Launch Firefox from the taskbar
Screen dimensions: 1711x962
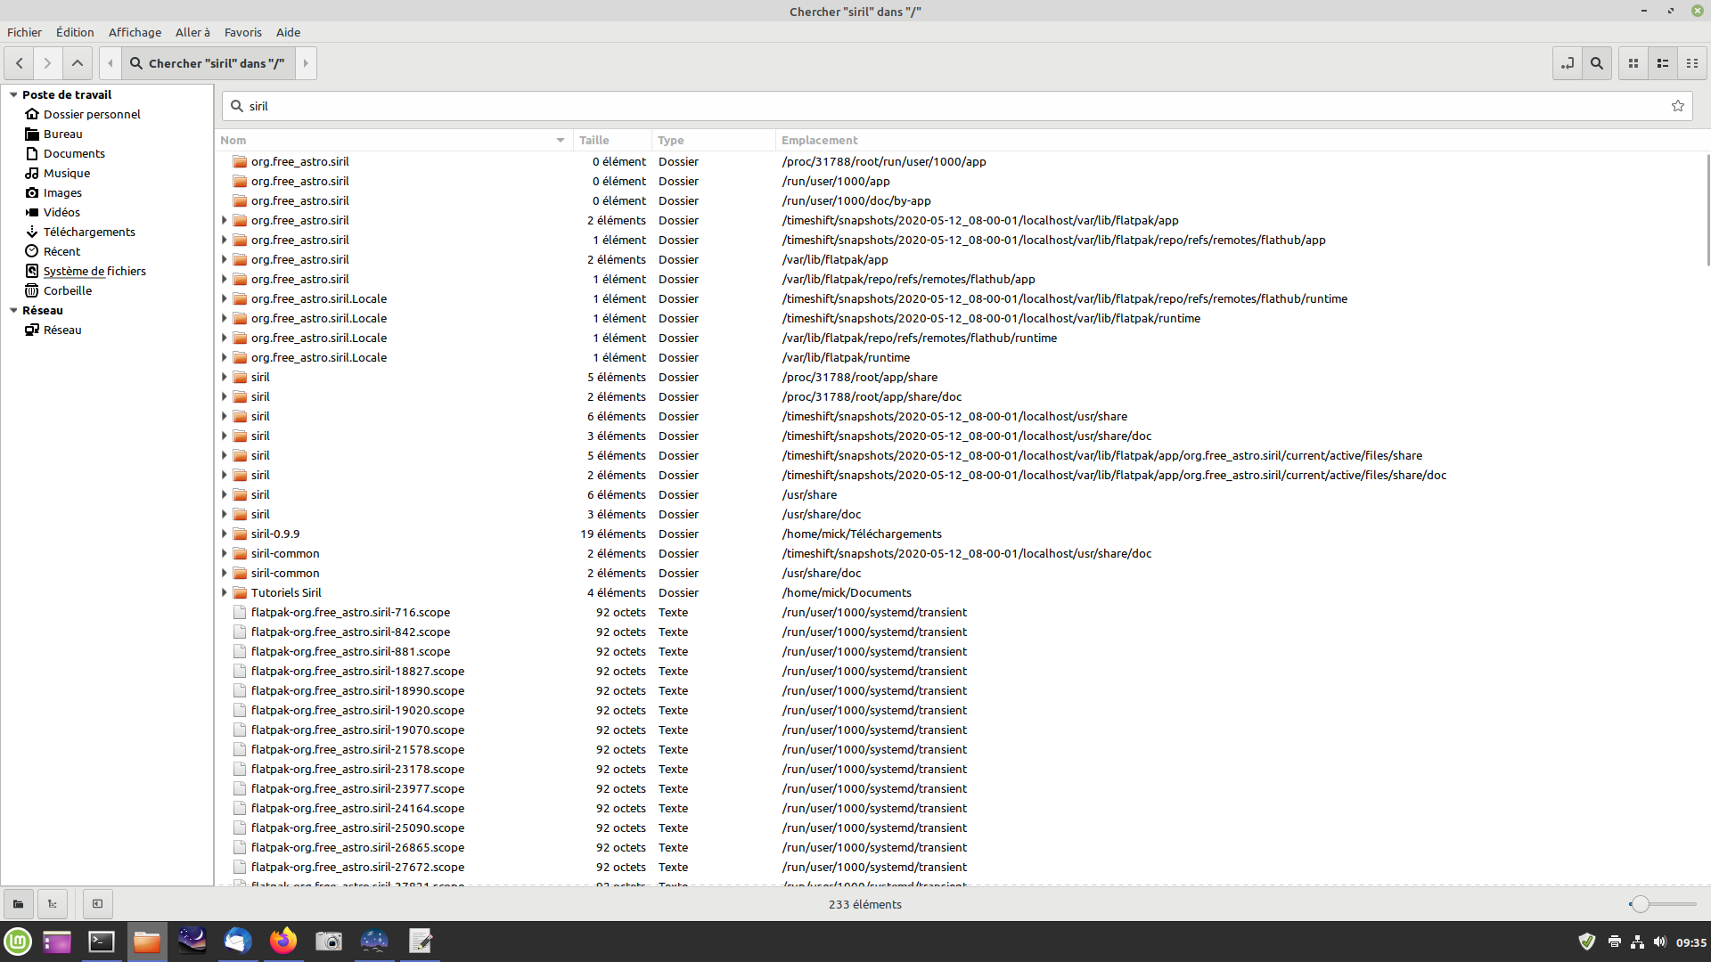click(283, 941)
